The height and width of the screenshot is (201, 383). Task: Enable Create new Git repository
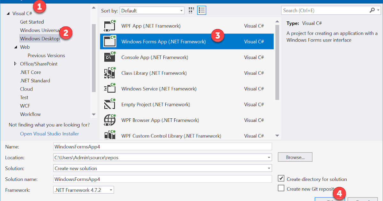pyautogui.click(x=281, y=188)
